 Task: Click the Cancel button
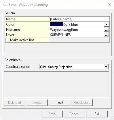pyautogui.click(x=75, y=114)
